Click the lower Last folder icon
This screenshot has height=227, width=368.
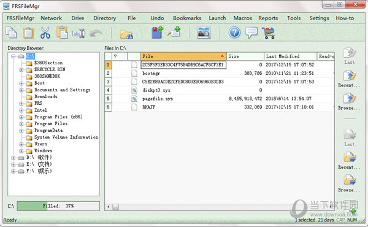click(350, 134)
